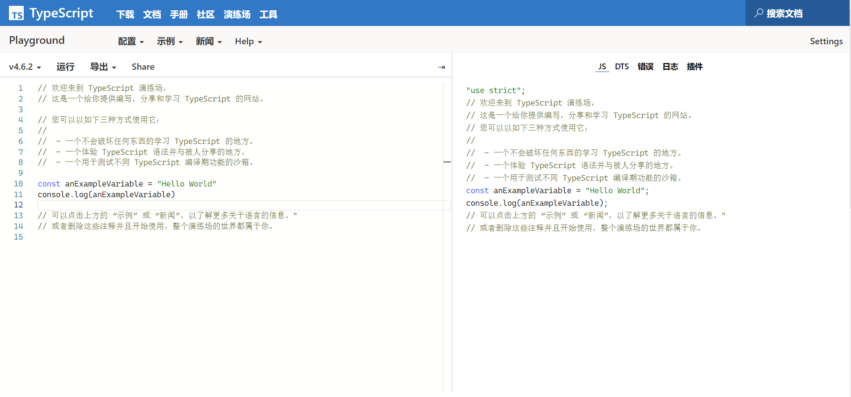851x397 pixels.
Task: Click comment on editor line 1
Action: pyautogui.click(x=102, y=88)
